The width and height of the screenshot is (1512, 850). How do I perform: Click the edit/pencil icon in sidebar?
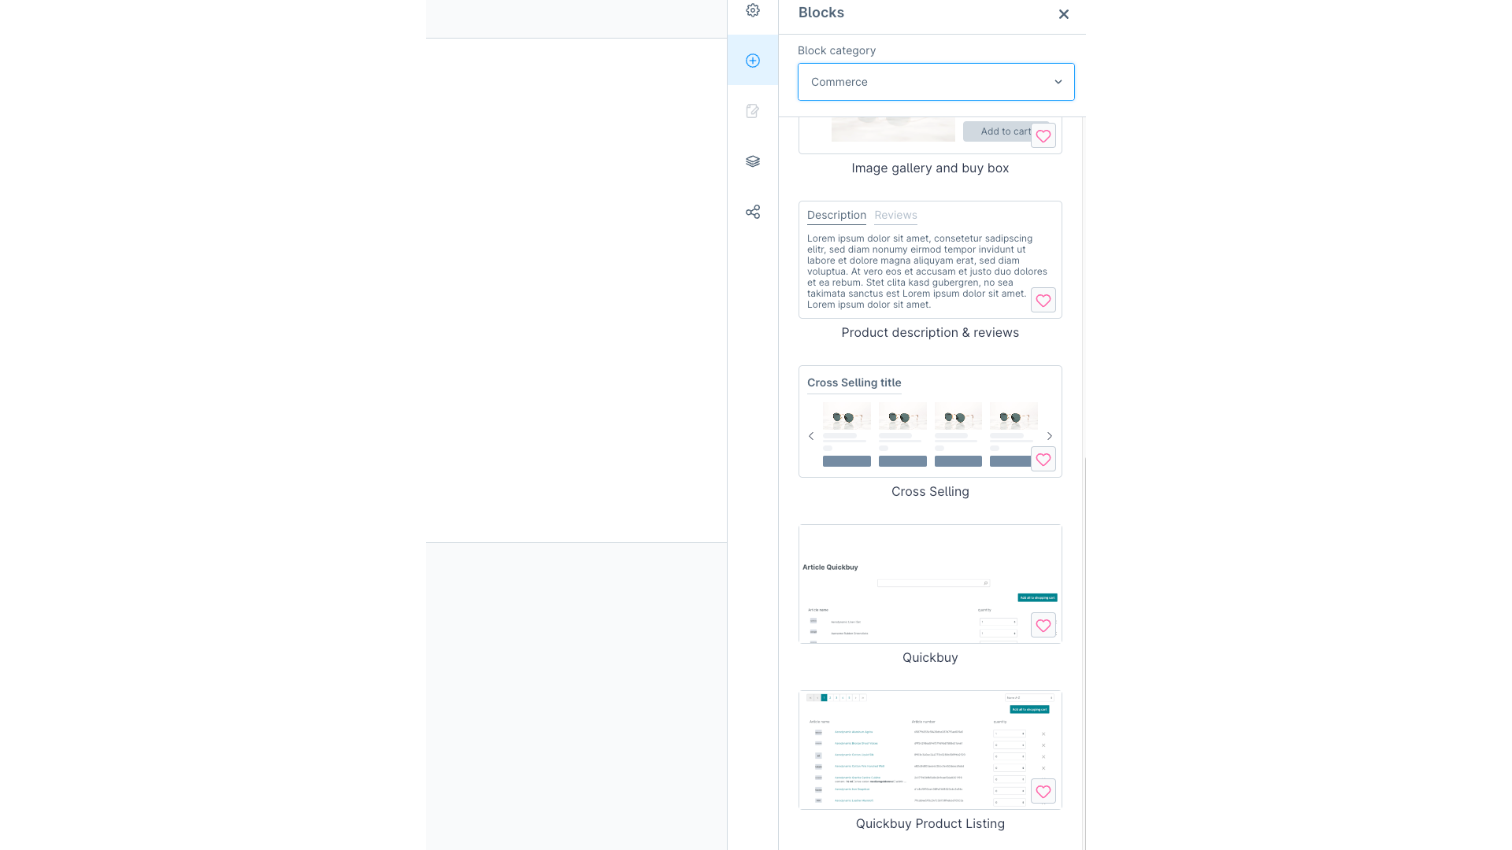click(753, 111)
